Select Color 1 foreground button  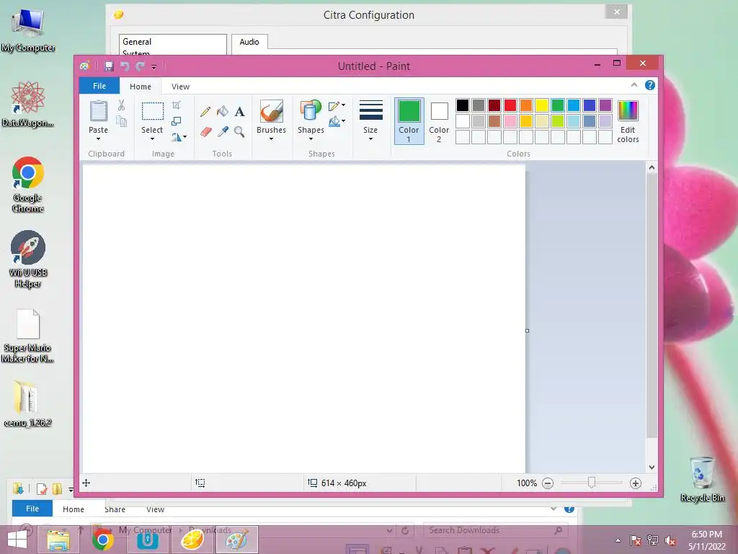[409, 121]
